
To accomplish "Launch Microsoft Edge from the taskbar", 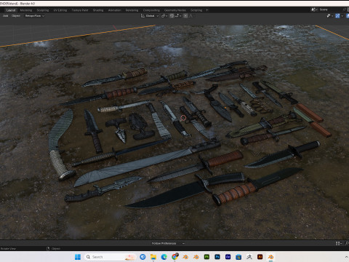I will coord(164,257).
